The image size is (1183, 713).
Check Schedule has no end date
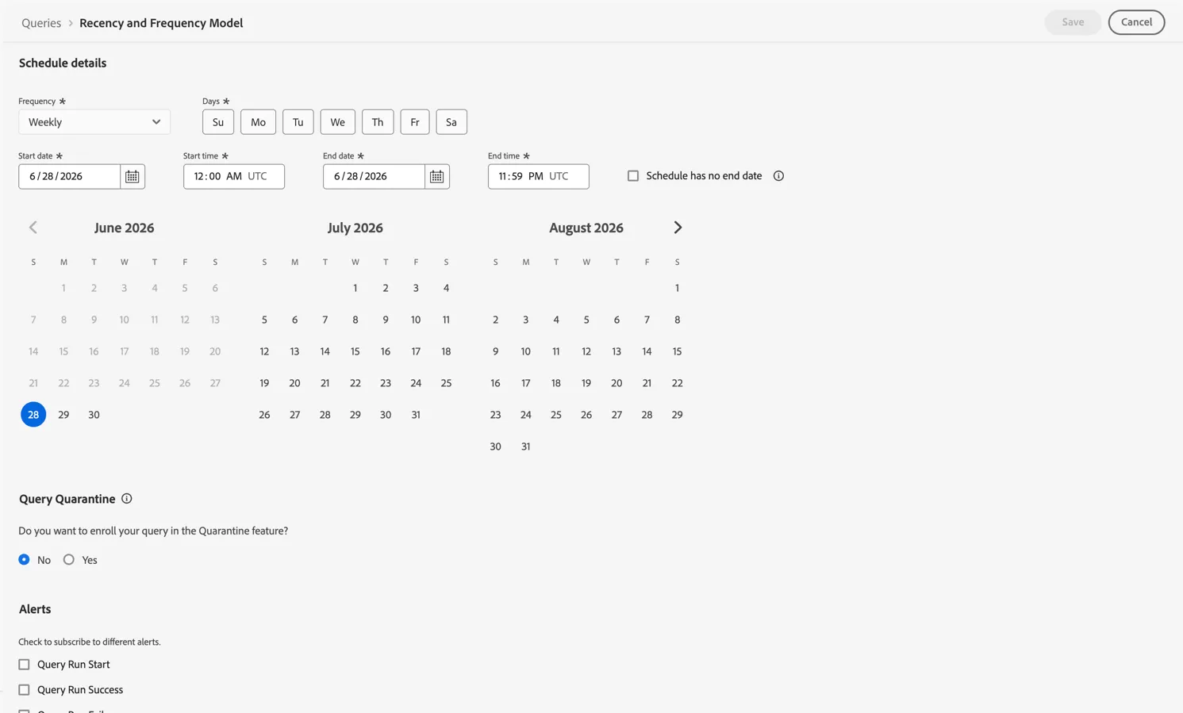click(633, 176)
